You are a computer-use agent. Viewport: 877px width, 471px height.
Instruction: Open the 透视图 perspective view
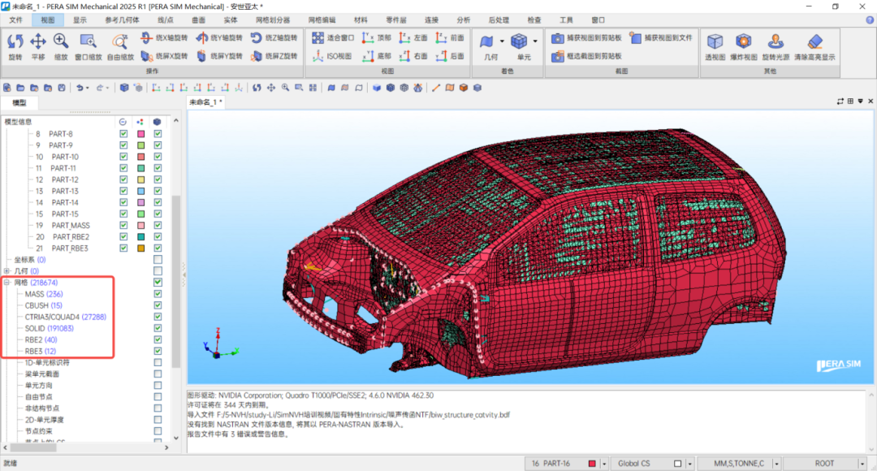pyautogui.click(x=715, y=41)
